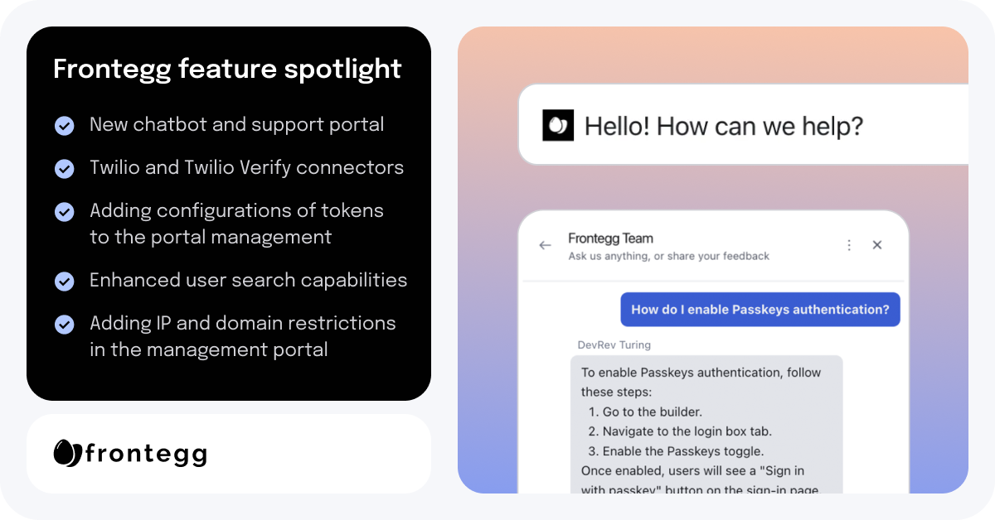995x520 pixels.
Task: Click the Passkeys instructions reply bubble
Action: [x=706, y=425]
